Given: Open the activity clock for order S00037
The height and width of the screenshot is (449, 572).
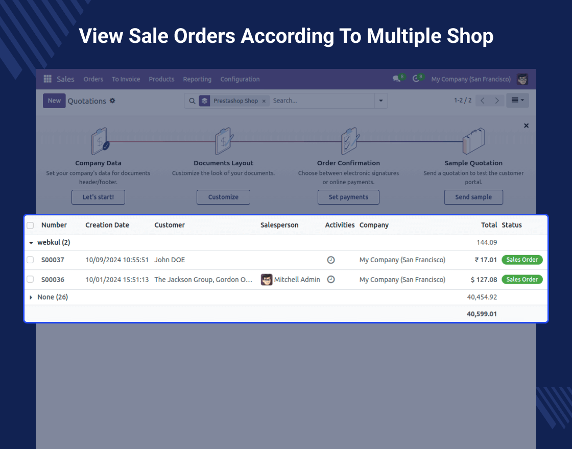Looking at the screenshot, I should (330, 260).
